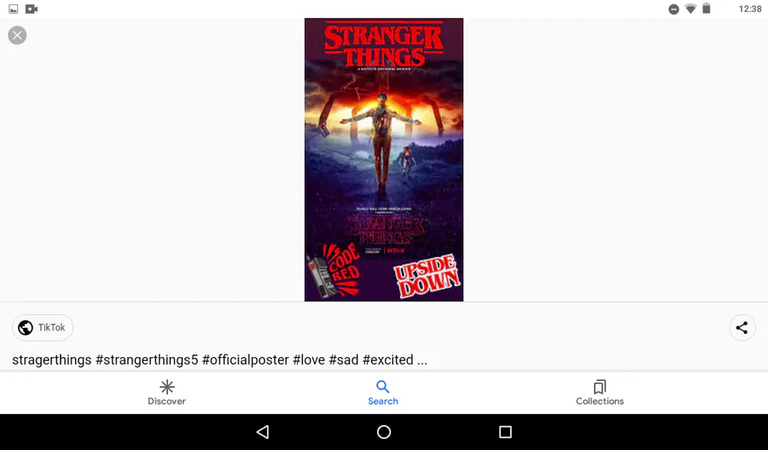Tap the screen recording status icon
Screen dimensions: 768x450
(x=32, y=9)
